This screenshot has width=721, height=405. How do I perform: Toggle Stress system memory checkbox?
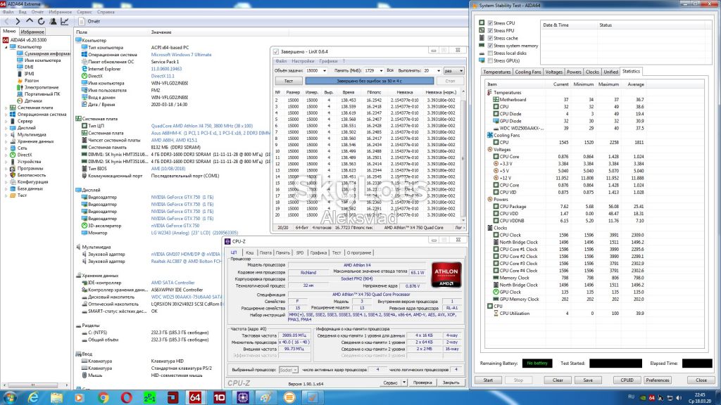point(490,46)
